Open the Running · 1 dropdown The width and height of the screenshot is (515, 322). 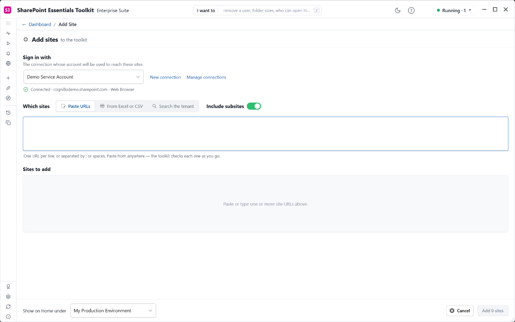454,10
